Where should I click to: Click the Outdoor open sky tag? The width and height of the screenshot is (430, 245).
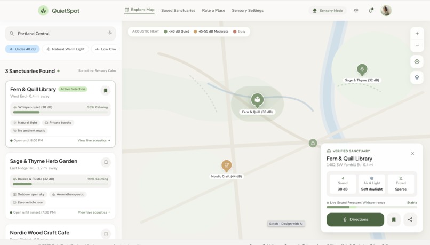point(29,194)
